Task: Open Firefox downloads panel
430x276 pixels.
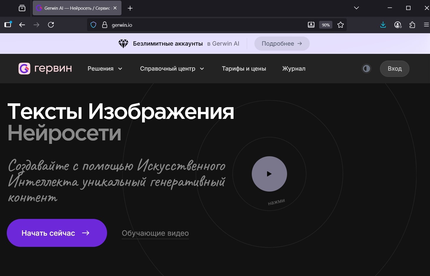Action: [383, 25]
